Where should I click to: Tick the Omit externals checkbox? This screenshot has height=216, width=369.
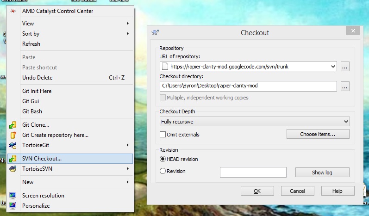click(x=163, y=135)
